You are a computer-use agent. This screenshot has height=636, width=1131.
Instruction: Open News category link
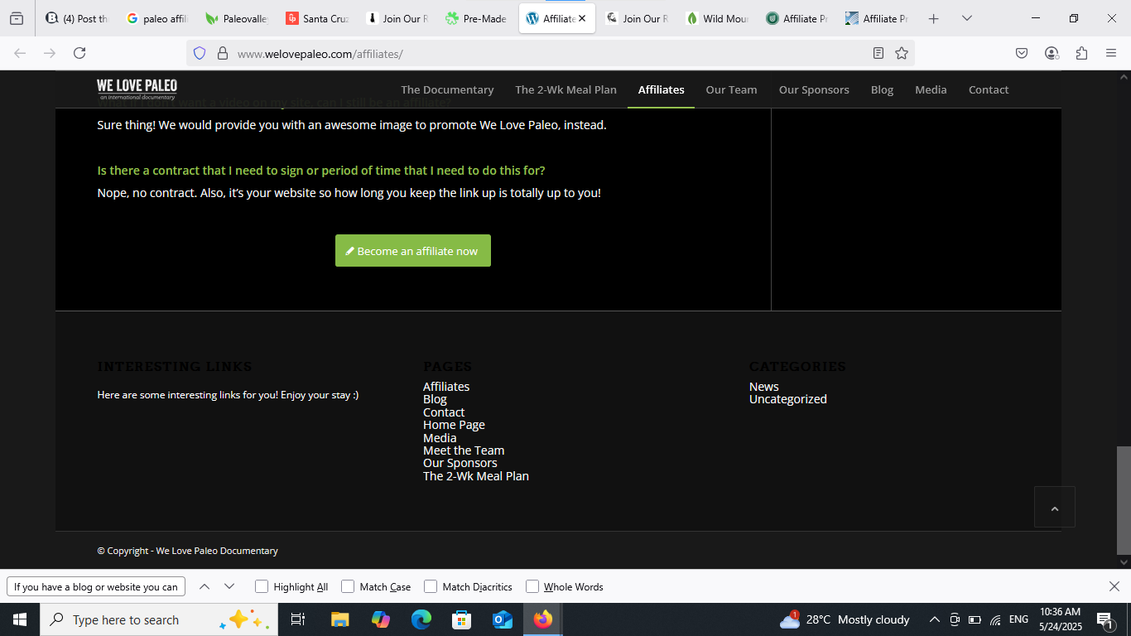tap(764, 387)
